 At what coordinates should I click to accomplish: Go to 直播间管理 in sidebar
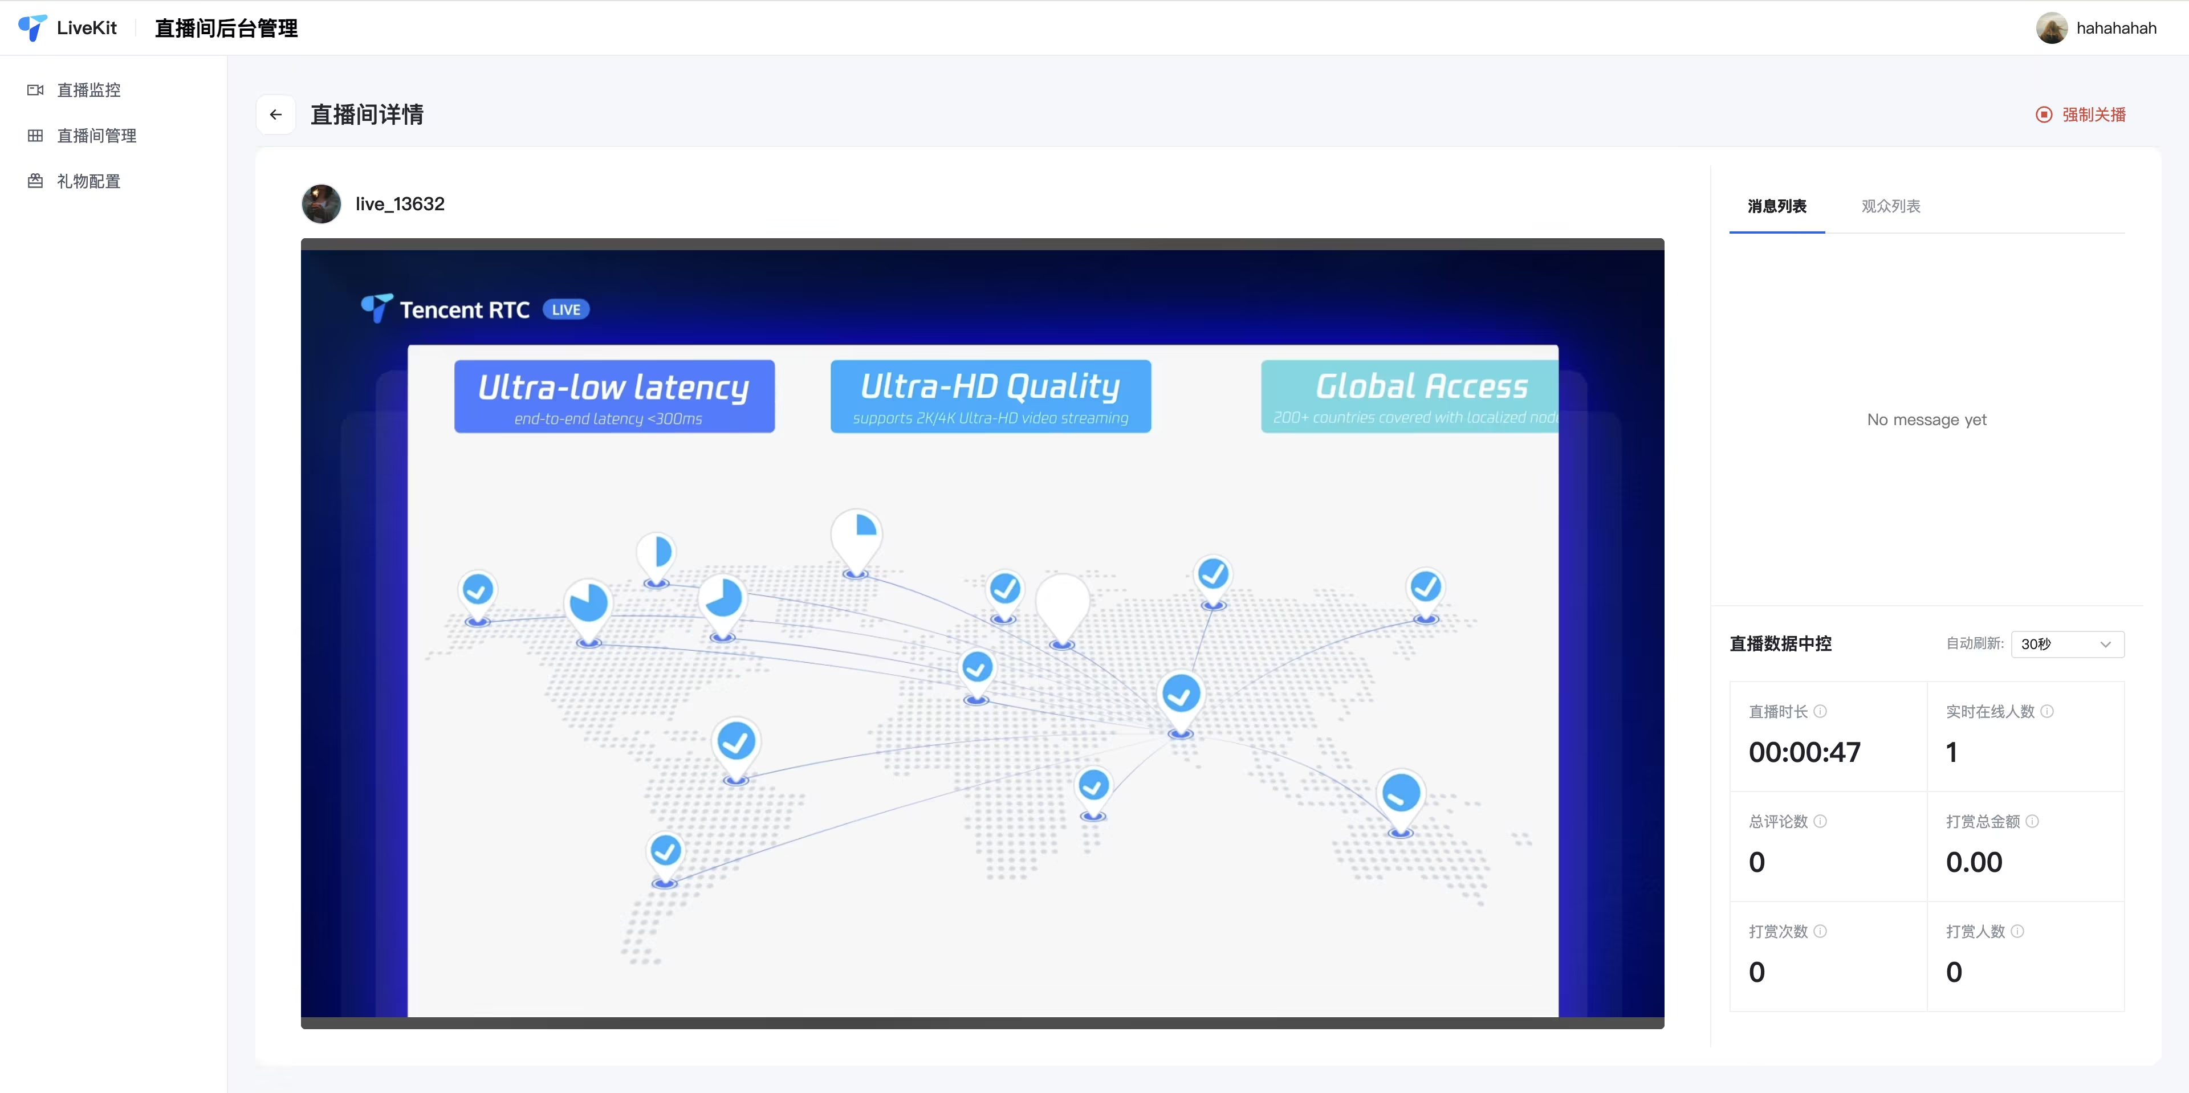tap(96, 136)
